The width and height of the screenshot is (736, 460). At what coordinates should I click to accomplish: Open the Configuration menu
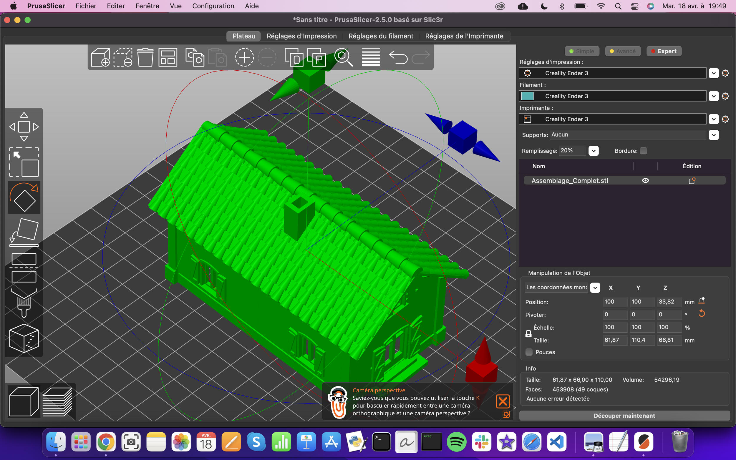tap(213, 6)
